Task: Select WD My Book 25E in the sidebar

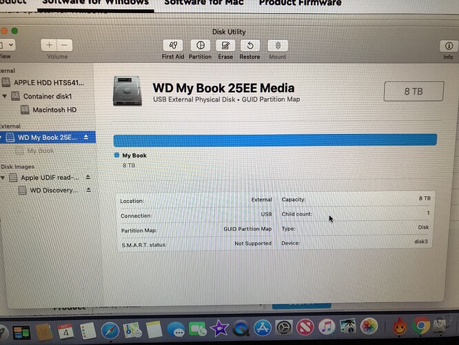Action: 48,137
